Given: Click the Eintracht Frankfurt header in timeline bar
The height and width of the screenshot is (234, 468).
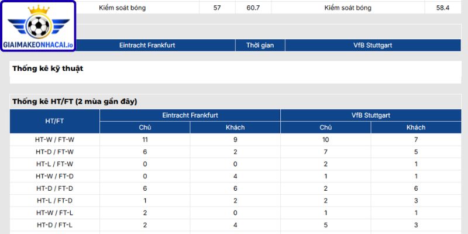Looking at the screenshot, I should (x=147, y=46).
